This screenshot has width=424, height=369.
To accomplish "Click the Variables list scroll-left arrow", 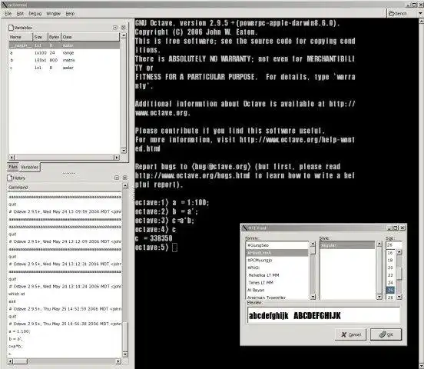I will tap(12, 158).
